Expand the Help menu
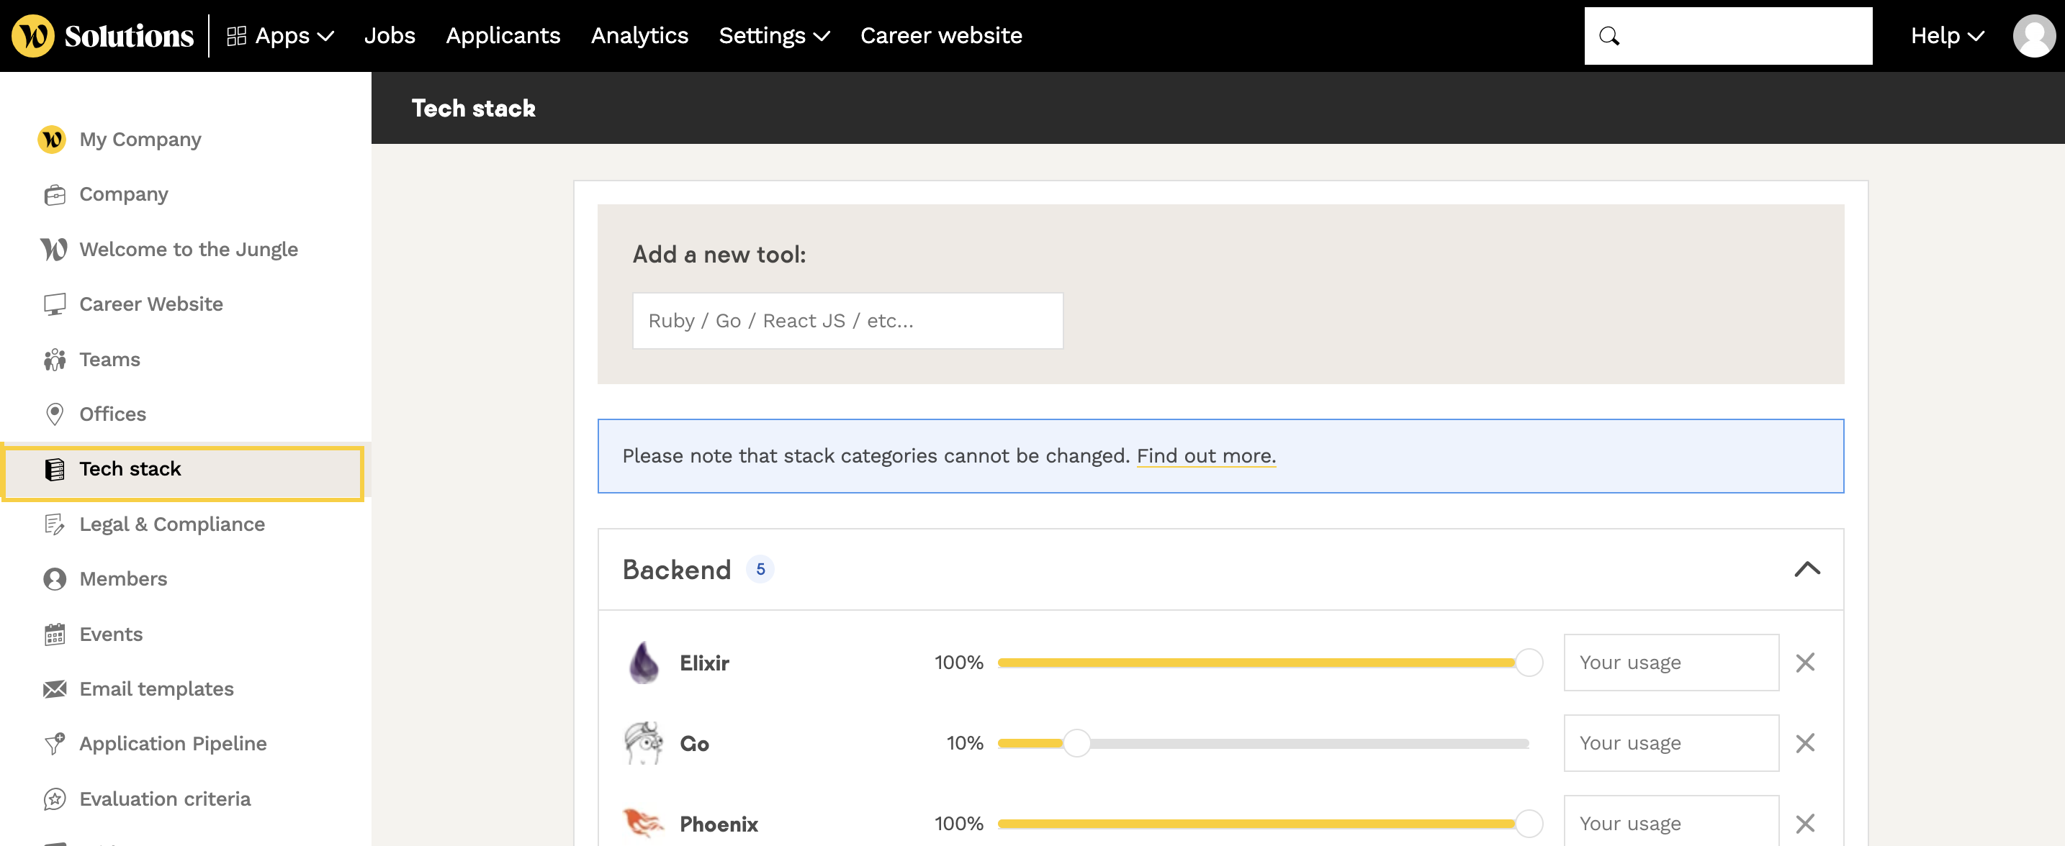The height and width of the screenshot is (846, 2065). click(1947, 36)
